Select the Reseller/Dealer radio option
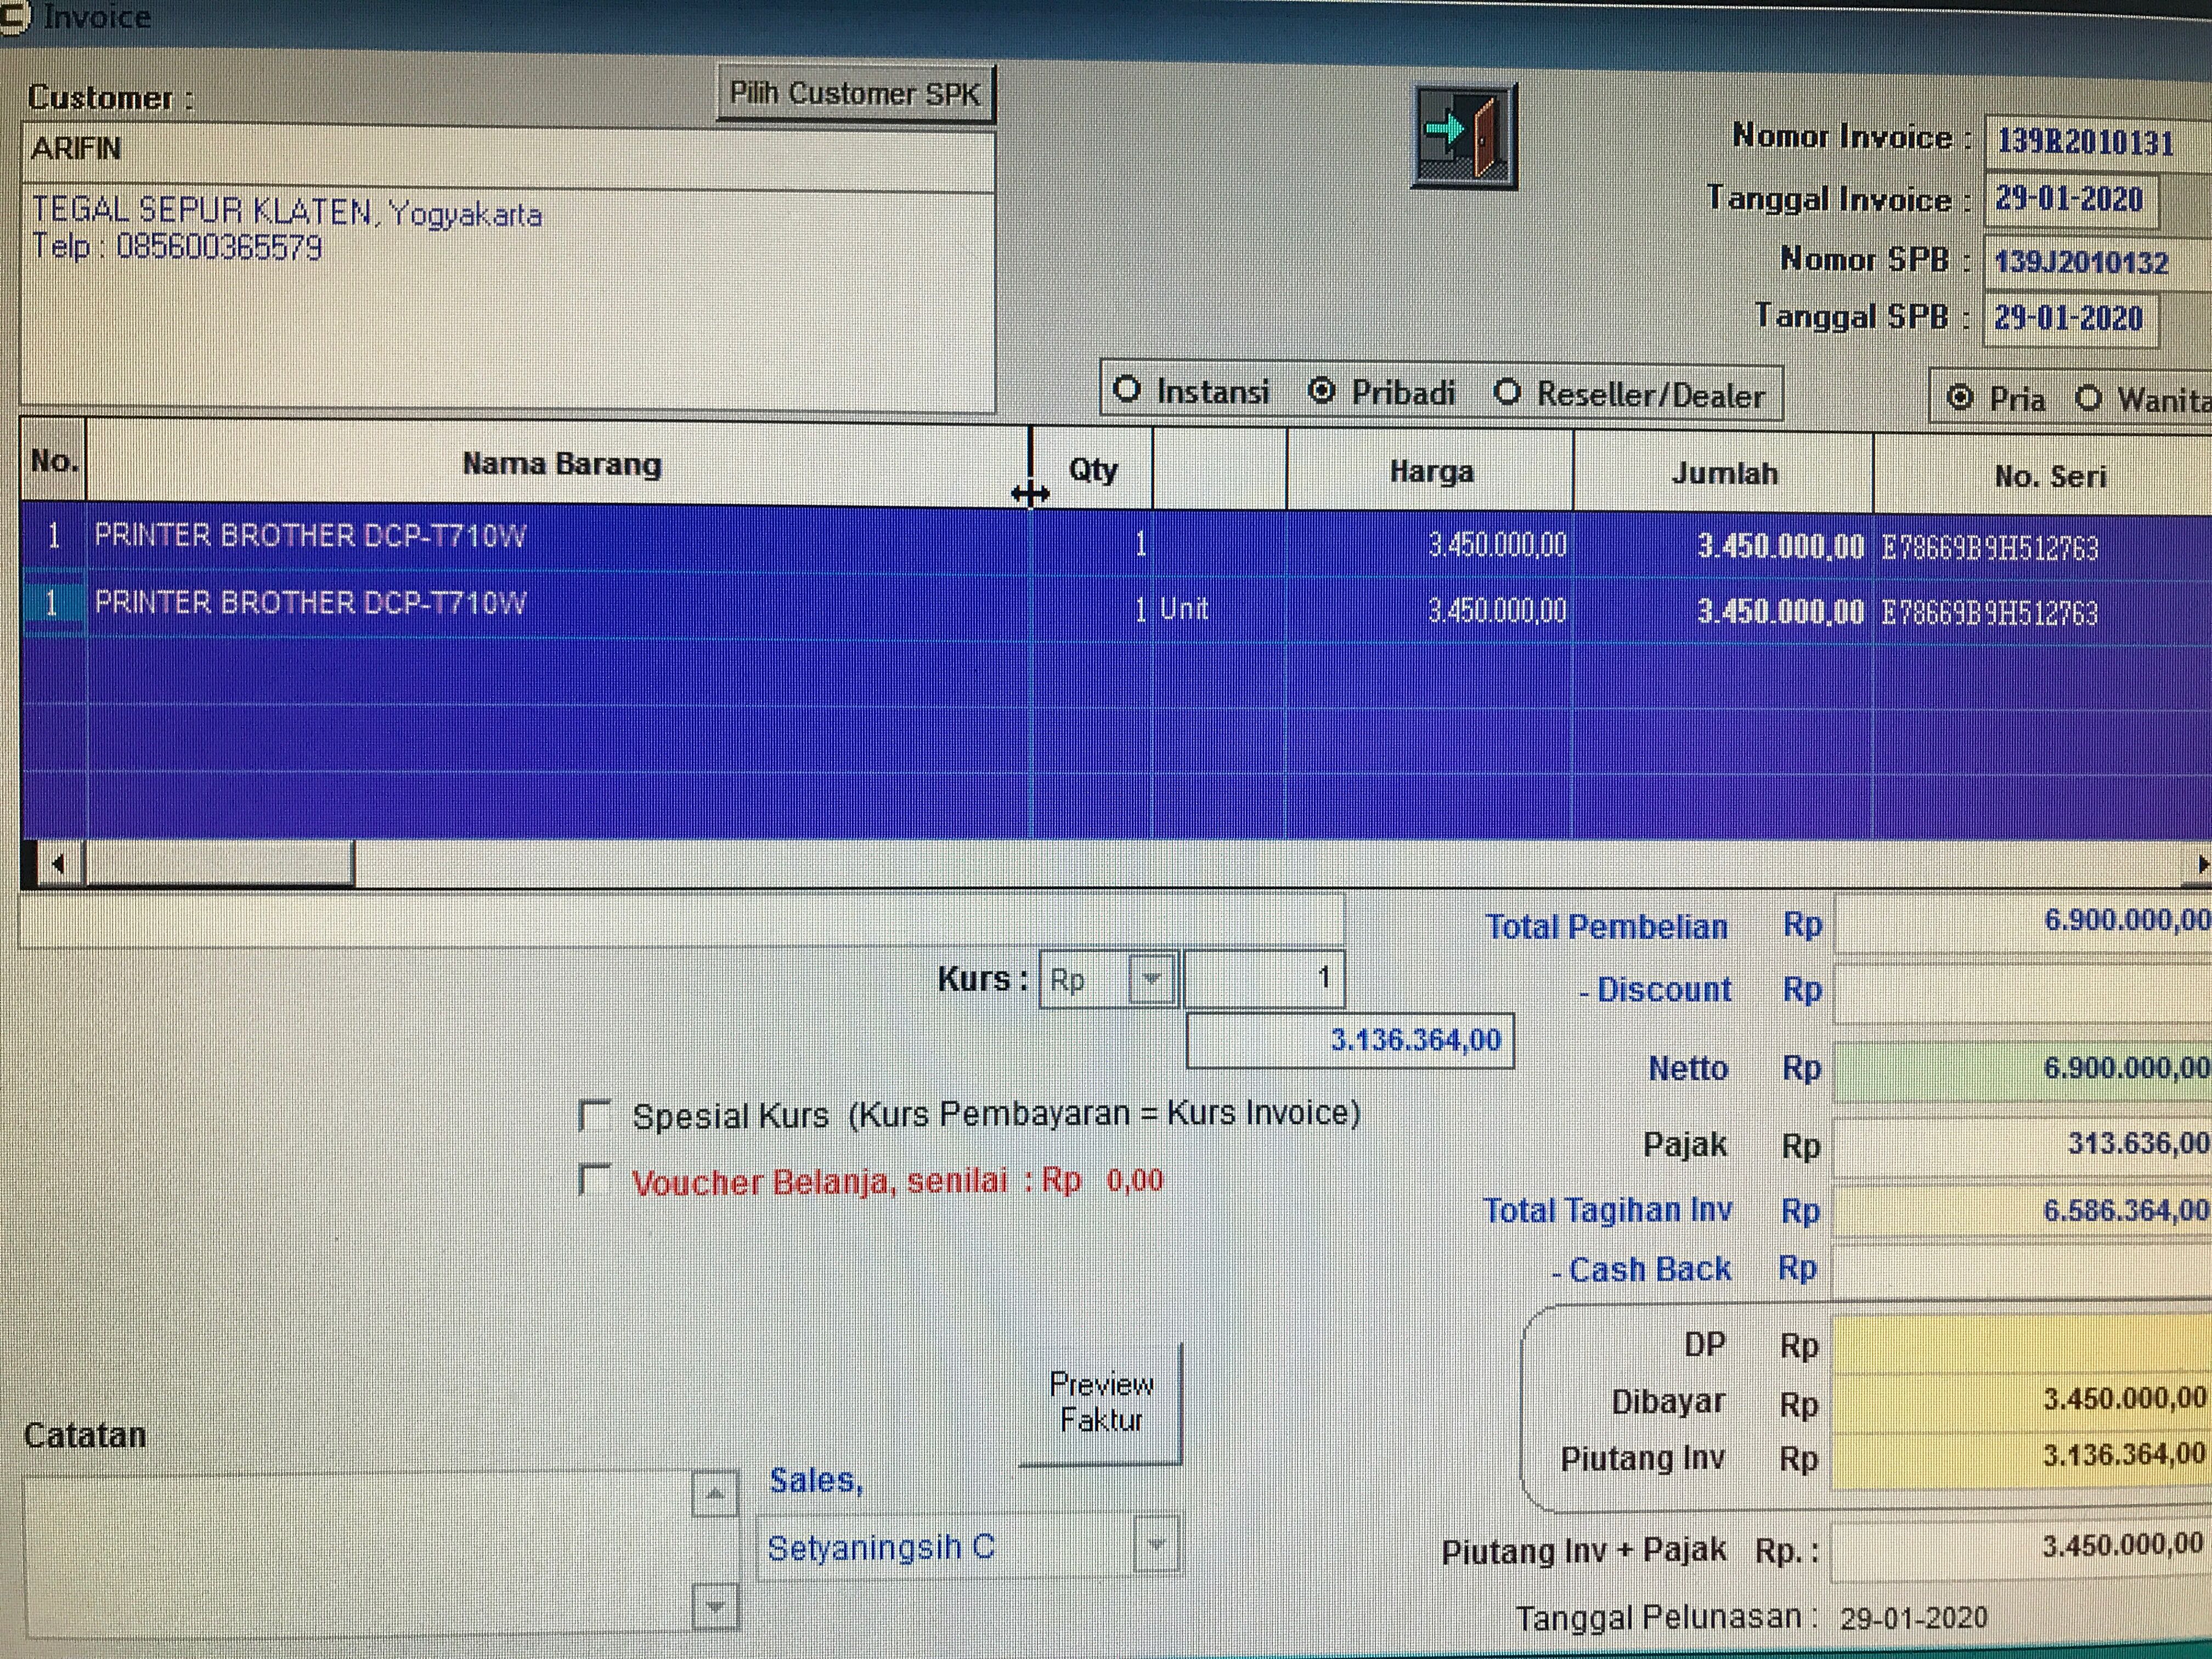 click(x=1507, y=392)
